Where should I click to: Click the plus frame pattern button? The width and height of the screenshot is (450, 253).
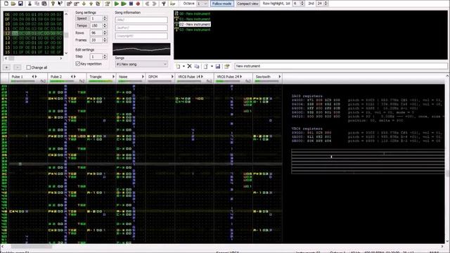point(7,67)
